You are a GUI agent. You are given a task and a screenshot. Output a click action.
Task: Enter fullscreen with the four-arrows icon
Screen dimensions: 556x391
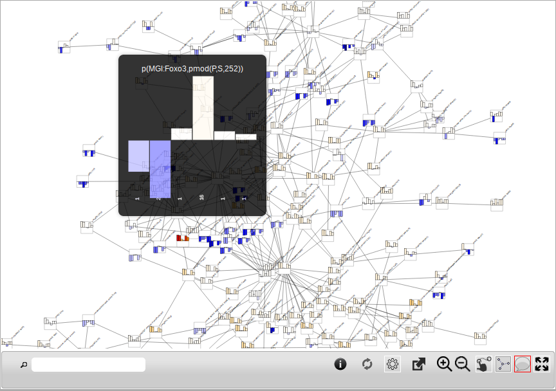pyautogui.click(x=542, y=364)
